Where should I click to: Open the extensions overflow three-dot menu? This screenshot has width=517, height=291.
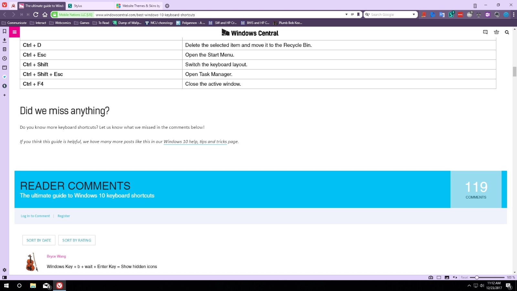point(513,15)
